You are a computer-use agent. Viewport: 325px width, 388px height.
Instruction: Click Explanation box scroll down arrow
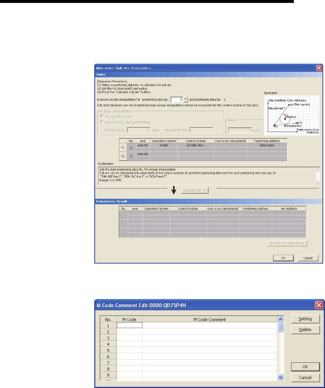pos(318,182)
